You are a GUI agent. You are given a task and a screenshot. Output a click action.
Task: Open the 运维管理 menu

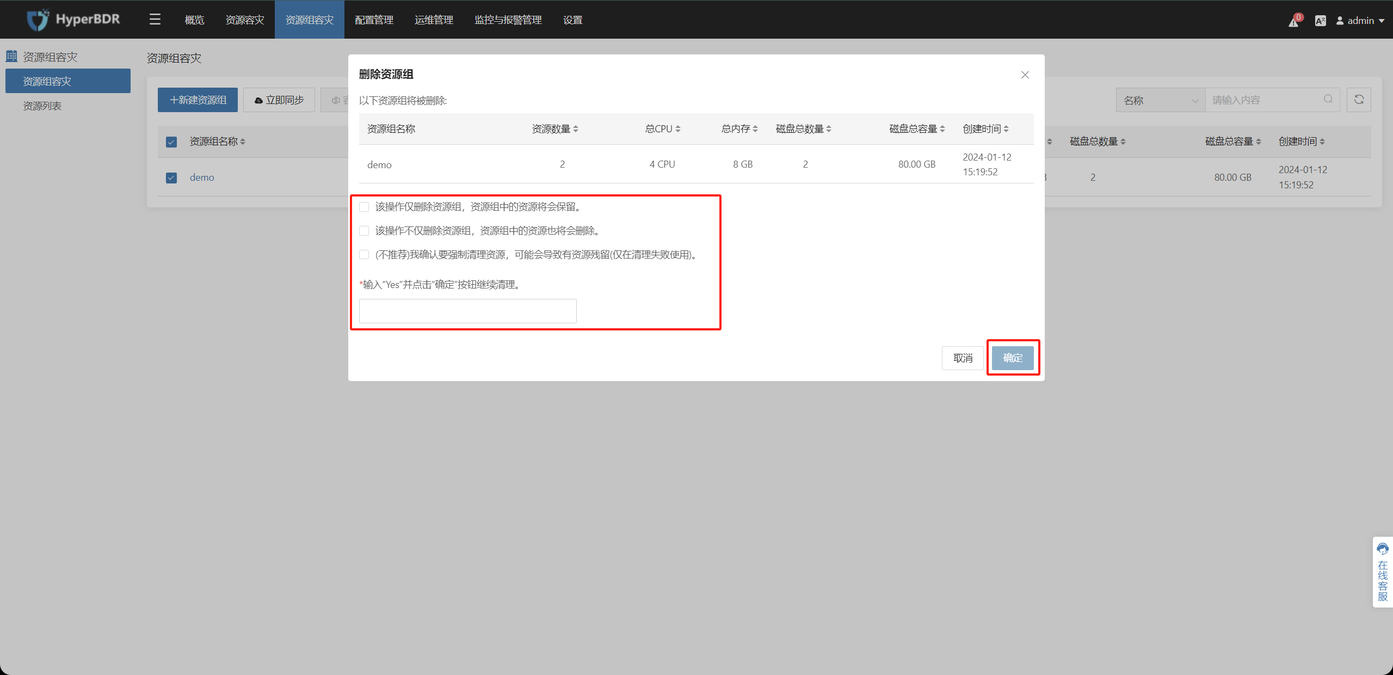[x=434, y=20]
